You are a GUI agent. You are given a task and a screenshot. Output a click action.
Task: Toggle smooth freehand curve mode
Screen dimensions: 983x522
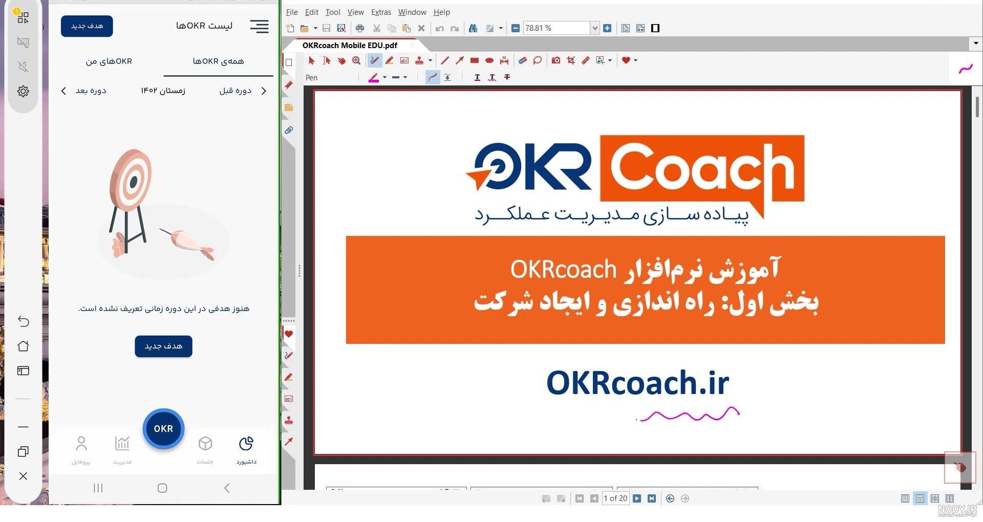pos(433,77)
